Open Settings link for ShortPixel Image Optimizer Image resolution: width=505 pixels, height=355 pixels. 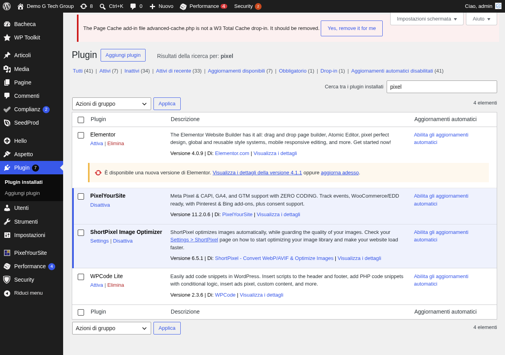(x=99, y=241)
